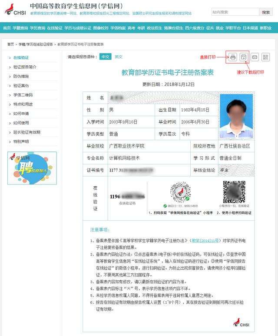
Task: Click the square QR code for verification
Action: click(234, 192)
